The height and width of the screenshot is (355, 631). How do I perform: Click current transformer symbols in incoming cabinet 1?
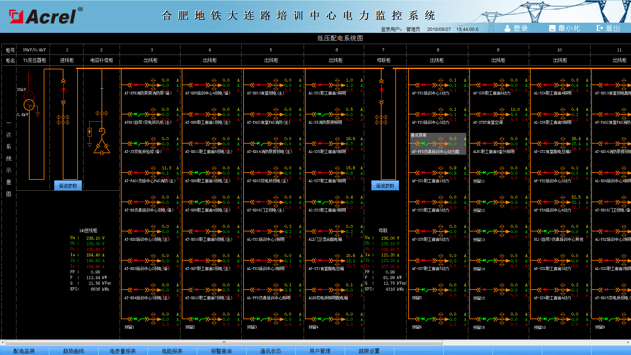pos(63,120)
